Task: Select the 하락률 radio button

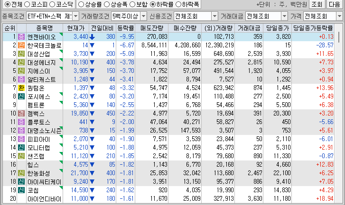Action: click(x=152, y=4)
